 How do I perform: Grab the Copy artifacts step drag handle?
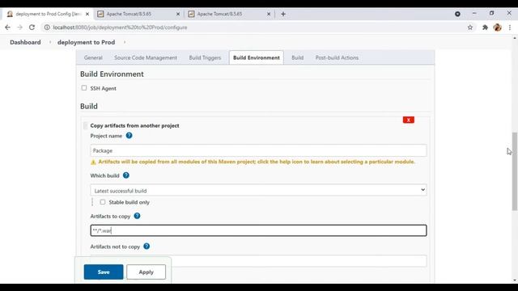(x=86, y=126)
